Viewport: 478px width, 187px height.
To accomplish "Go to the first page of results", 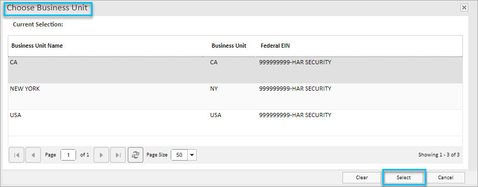I will click(17, 155).
